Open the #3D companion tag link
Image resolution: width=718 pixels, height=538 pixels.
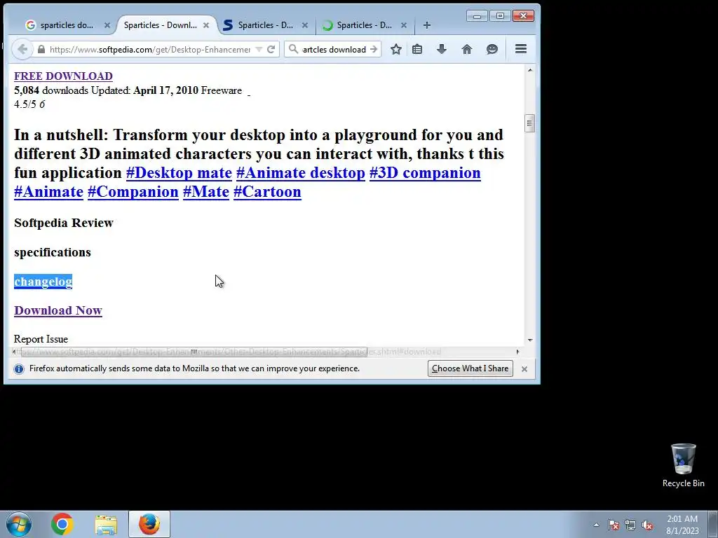coord(425,173)
